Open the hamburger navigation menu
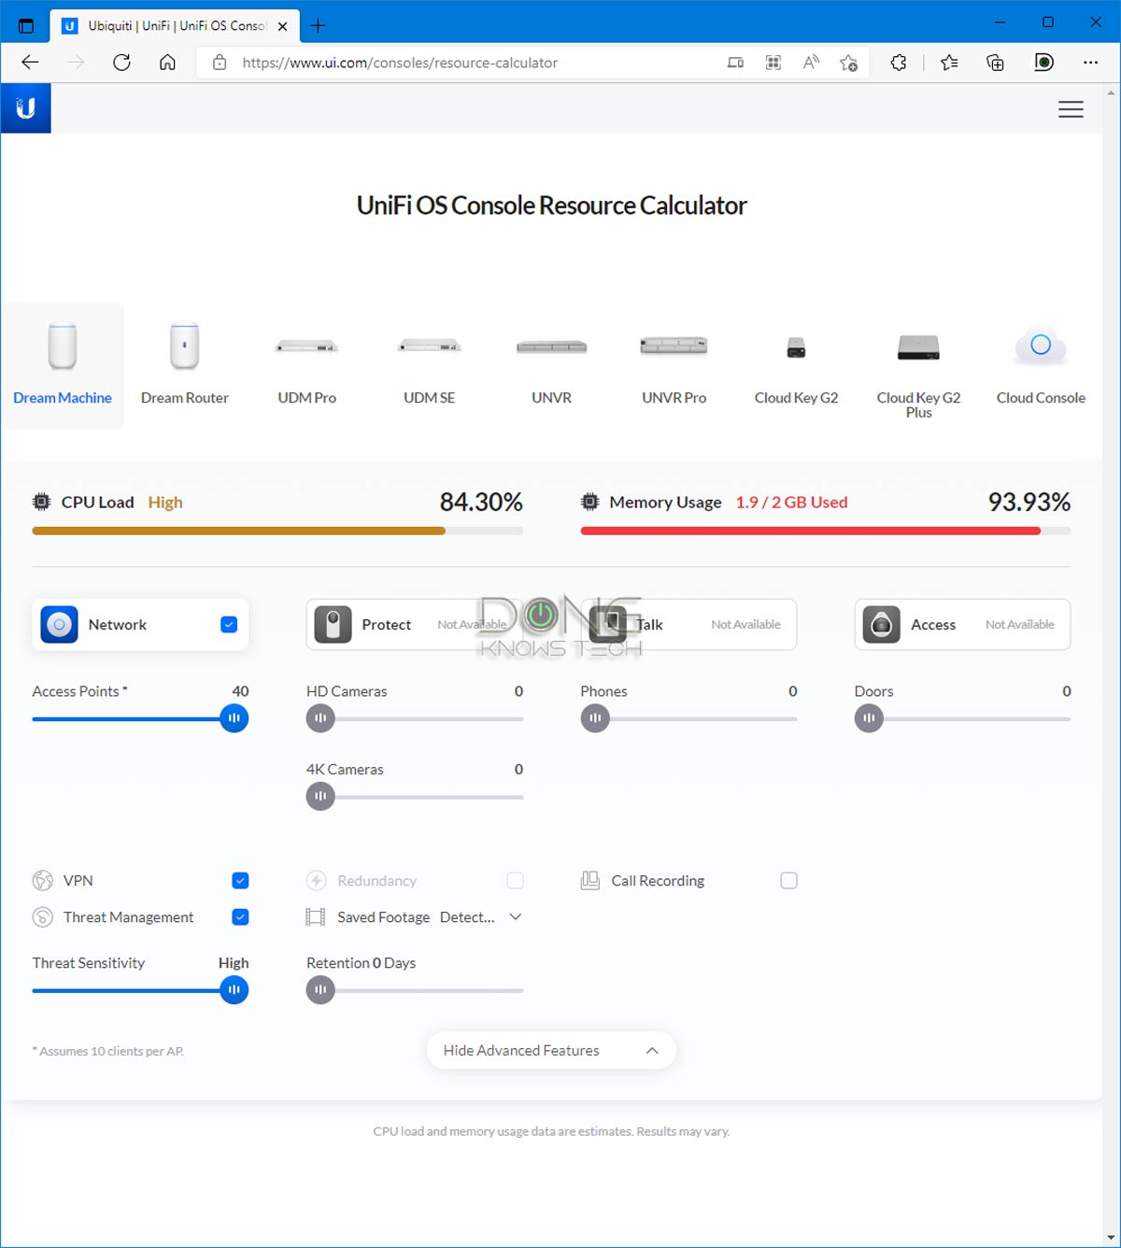Viewport: 1121px width, 1248px height. pyautogui.click(x=1071, y=109)
